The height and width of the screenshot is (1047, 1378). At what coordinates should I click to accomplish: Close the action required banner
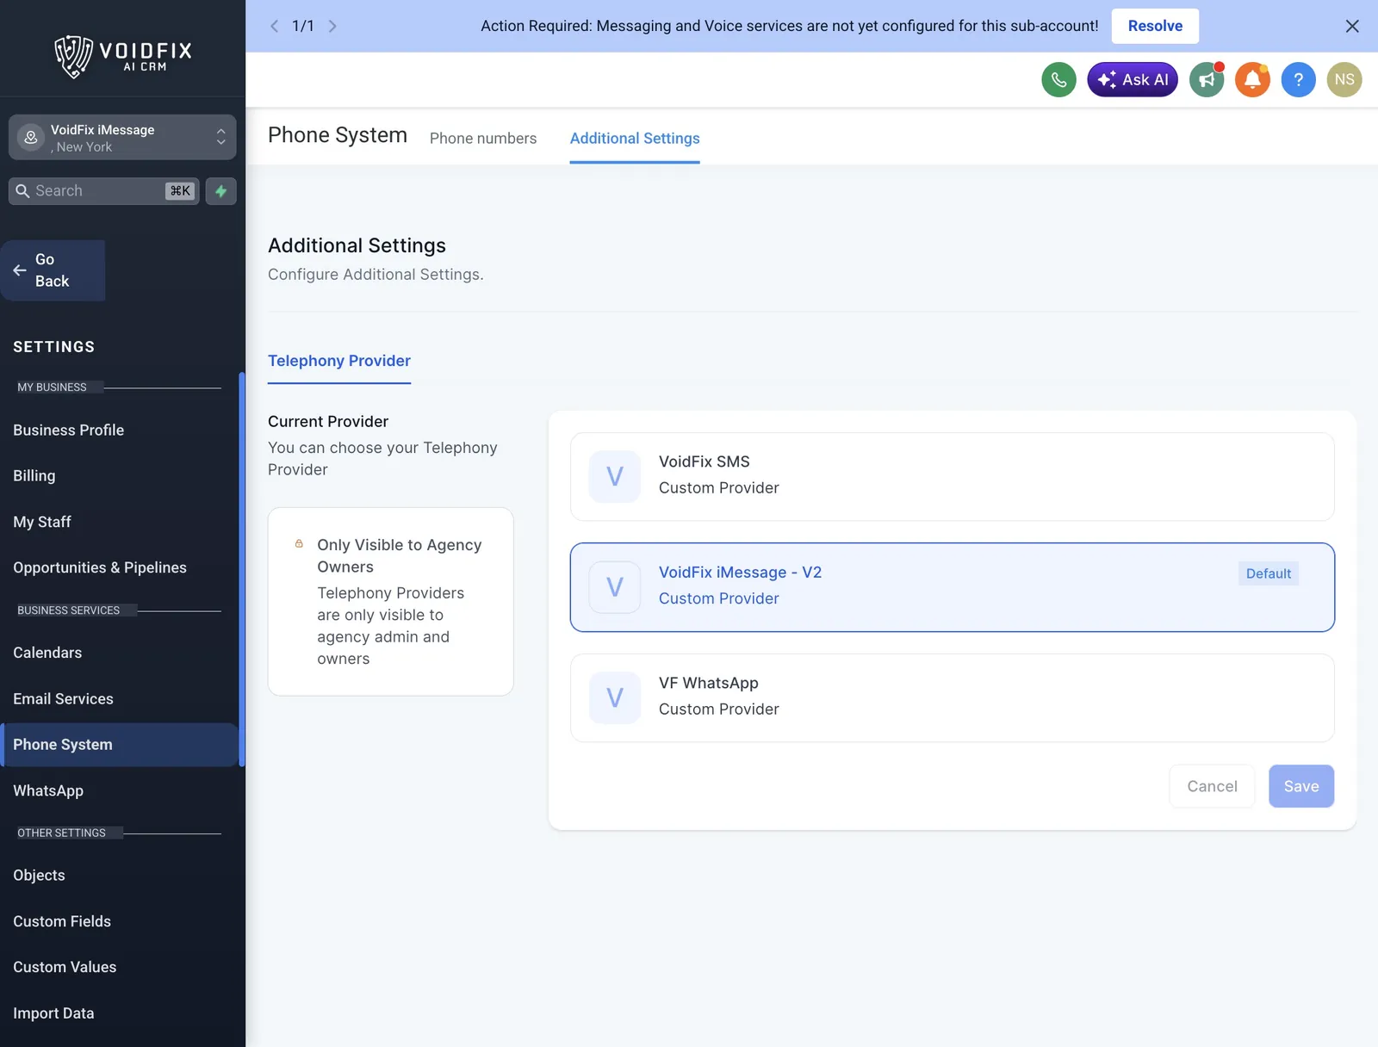tap(1352, 26)
